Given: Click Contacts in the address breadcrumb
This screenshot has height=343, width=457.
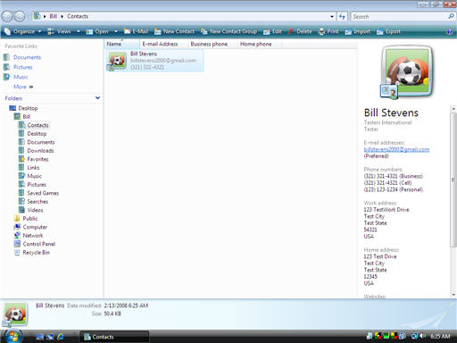Looking at the screenshot, I should pos(78,16).
